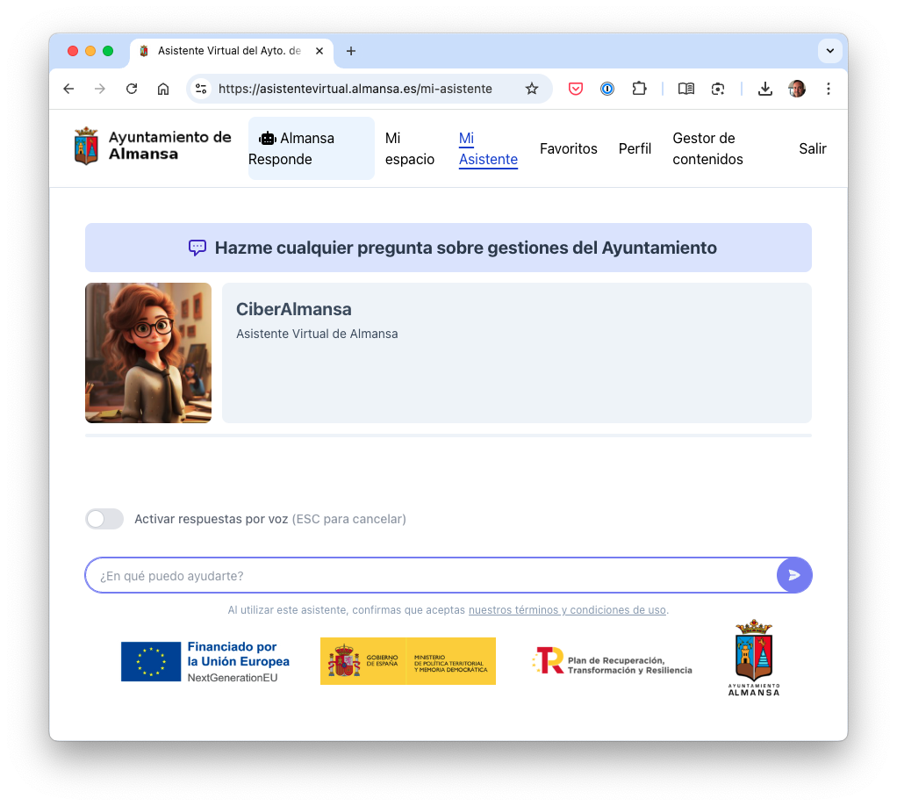Select the robot icon beside Almansa Responde
This screenshot has height=806, width=897.
pyautogui.click(x=266, y=138)
